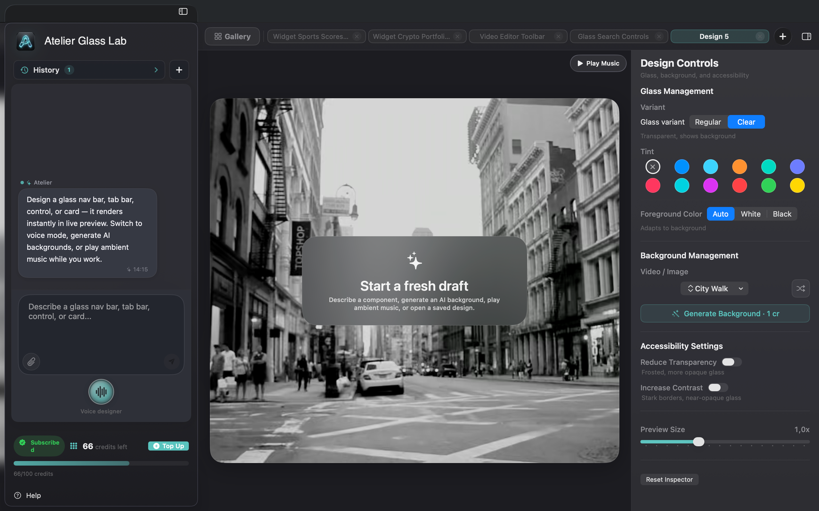Click the sparkle icon in fresh draft card
Image resolution: width=819 pixels, height=511 pixels.
[x=414, y=261]
